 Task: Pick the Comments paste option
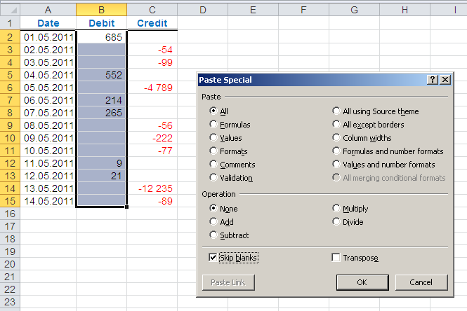(213, 165)
